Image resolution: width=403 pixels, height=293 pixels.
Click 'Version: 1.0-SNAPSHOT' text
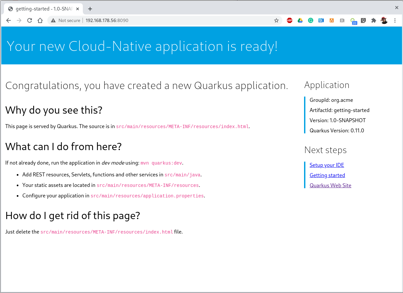(338, 121)
